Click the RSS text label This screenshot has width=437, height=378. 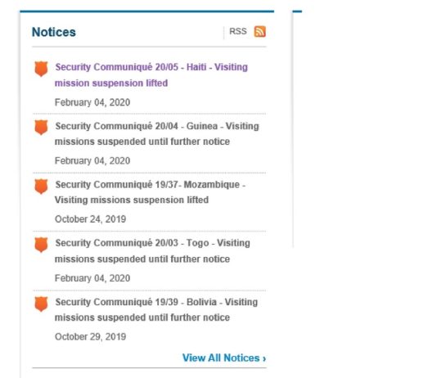pos(237,31)
